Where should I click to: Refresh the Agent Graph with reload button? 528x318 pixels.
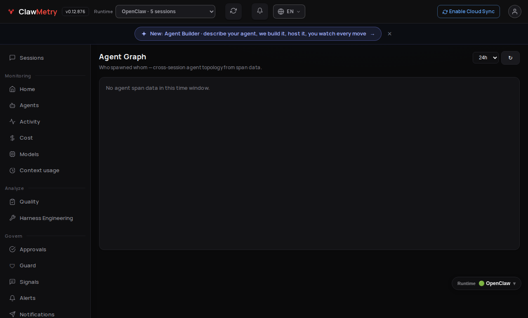click(x=510, y=58)
